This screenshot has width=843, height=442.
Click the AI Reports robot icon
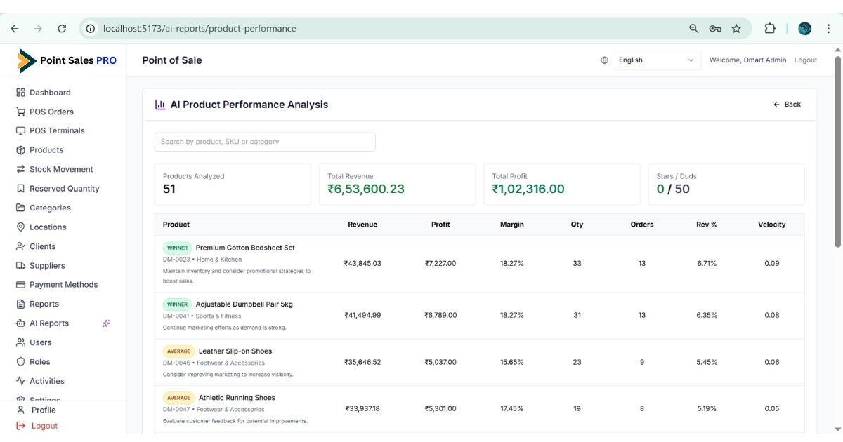20,323
